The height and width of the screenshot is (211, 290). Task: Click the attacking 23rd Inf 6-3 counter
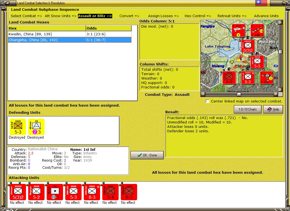click(129, 192)
